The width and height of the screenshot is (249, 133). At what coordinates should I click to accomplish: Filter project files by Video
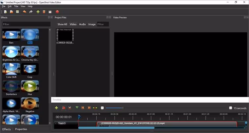pos(73,24)
